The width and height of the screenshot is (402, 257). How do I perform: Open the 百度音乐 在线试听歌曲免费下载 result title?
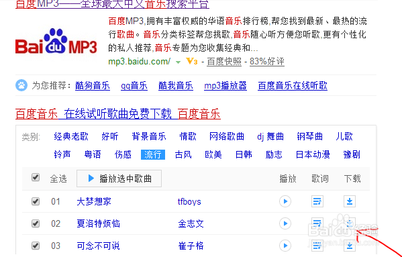pyautogui.click(x=118, y=114)
